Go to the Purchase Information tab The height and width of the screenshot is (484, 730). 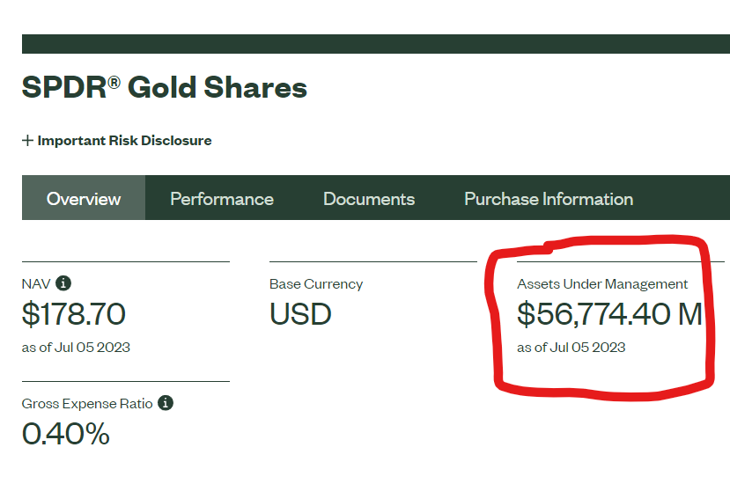click(x=549, y=199)
